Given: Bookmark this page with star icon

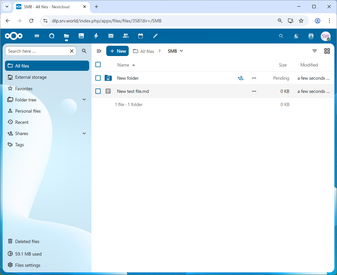Looking at the screenshot, I should coord(301,21).
